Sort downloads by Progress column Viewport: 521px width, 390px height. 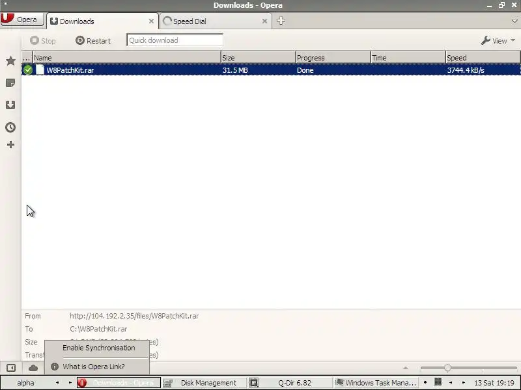[x=333, y=57]
